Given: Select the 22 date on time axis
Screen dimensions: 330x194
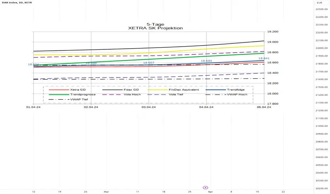Looking at the screenshot, I should click(x=283, y=192).
